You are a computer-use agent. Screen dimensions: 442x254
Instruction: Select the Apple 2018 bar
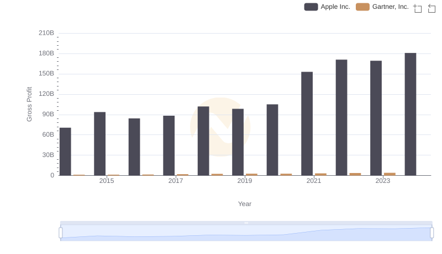point(203,141)
